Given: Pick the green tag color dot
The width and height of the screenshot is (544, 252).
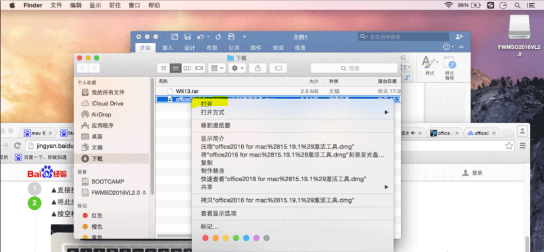Looking at the screenshot, I should [236, 238].
